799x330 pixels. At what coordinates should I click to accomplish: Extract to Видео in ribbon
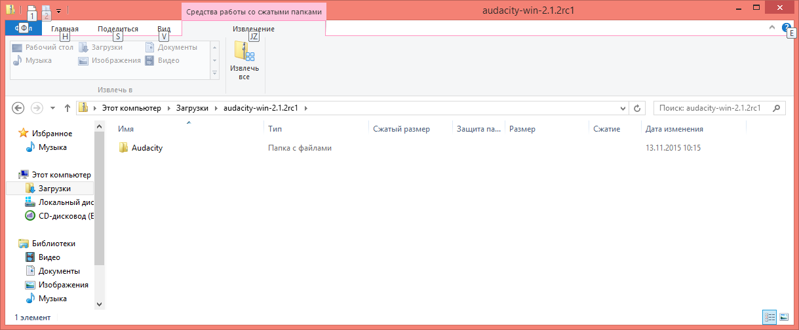coord(162,60)
